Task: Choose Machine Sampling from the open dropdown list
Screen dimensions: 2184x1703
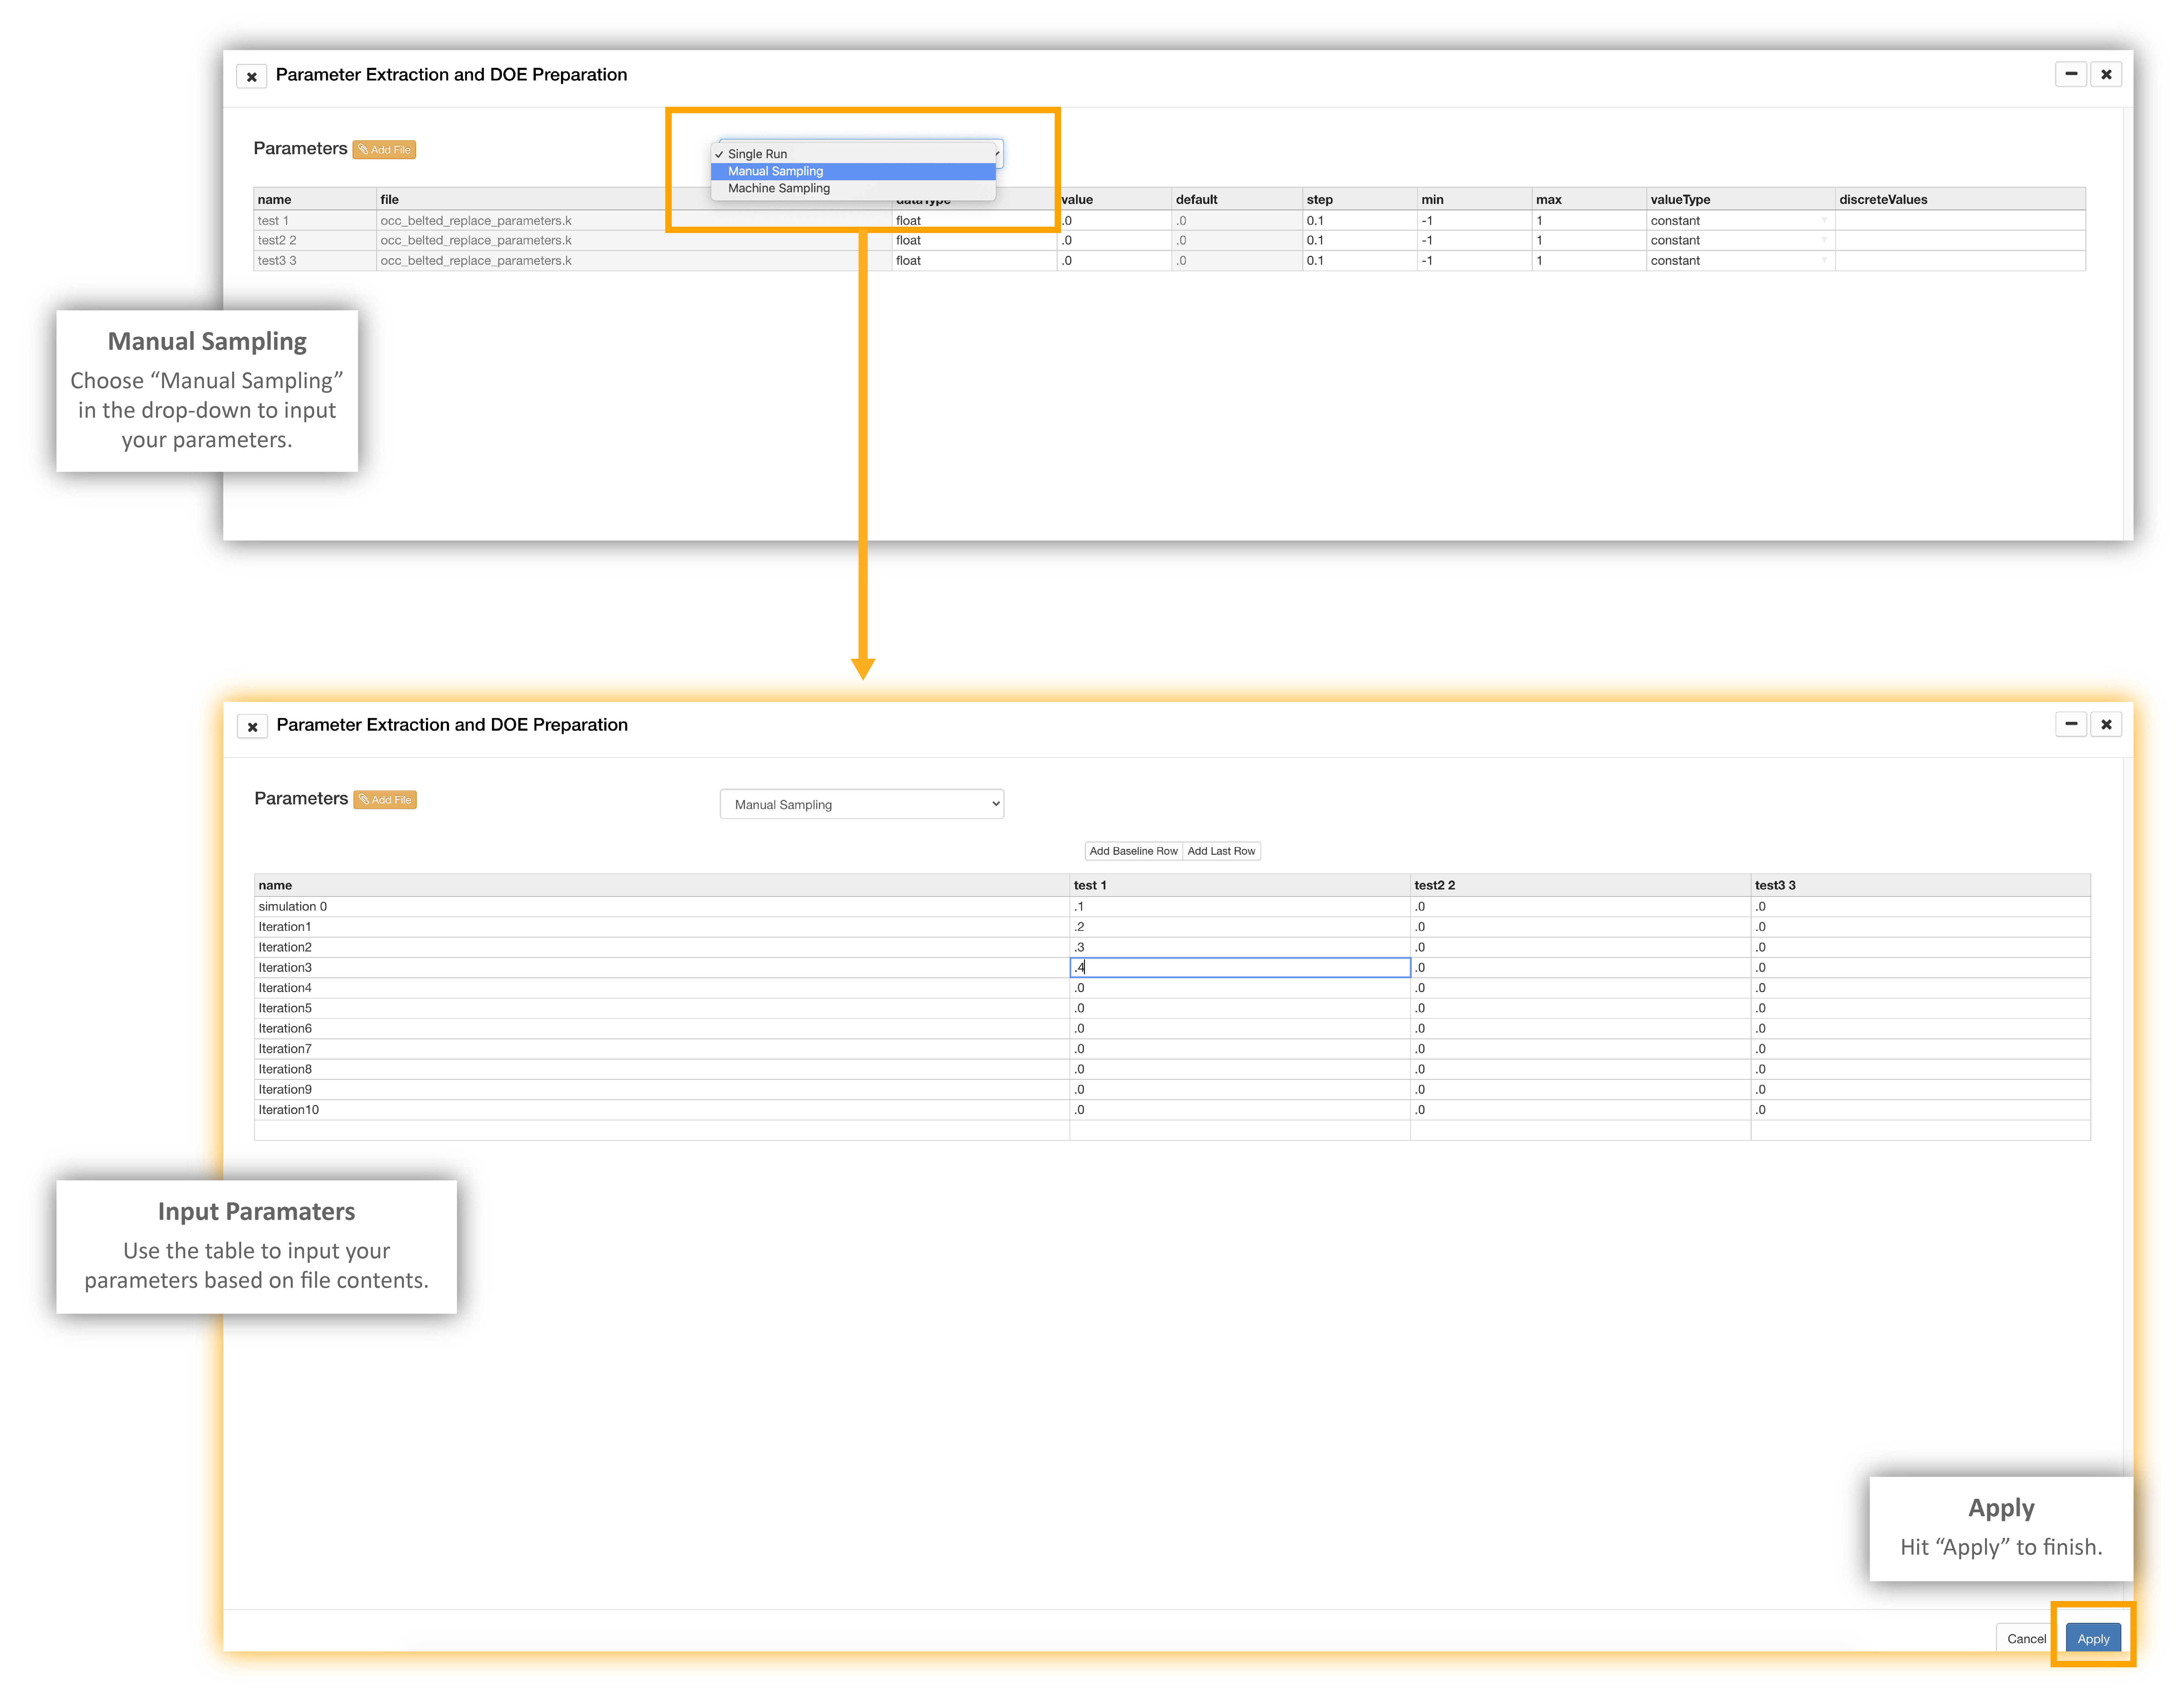Action: coord(853,188)
